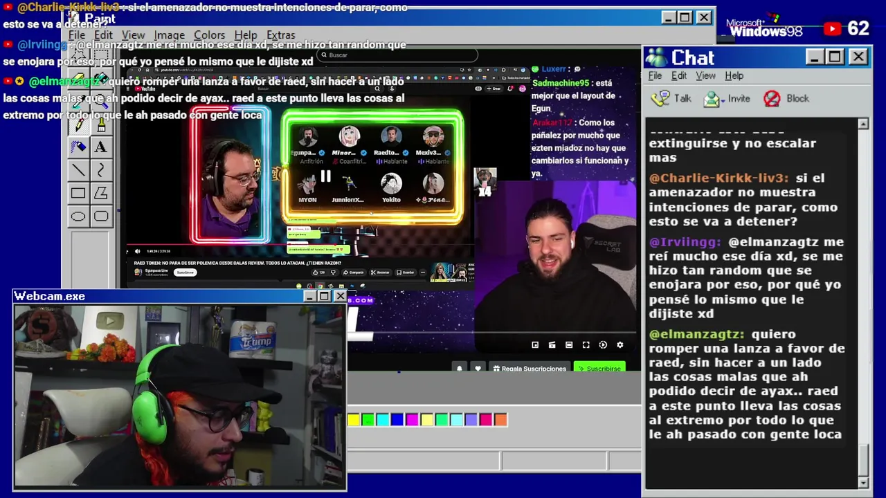Select the Rectangle shape tool

point(78,194)
